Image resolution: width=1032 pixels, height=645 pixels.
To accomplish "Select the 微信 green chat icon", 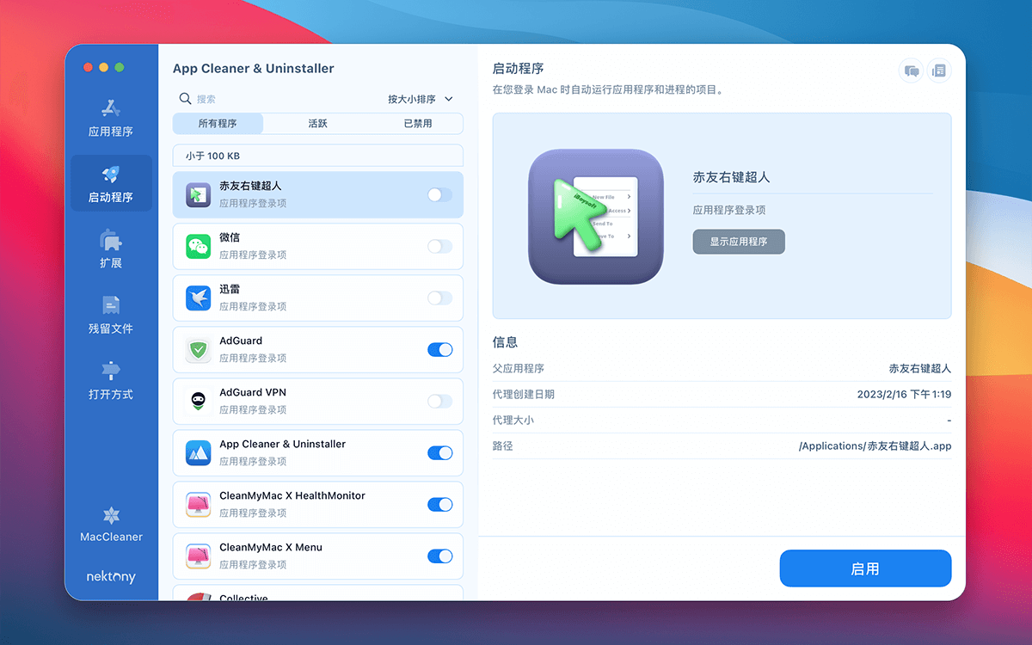I will (x=199, y=247).
